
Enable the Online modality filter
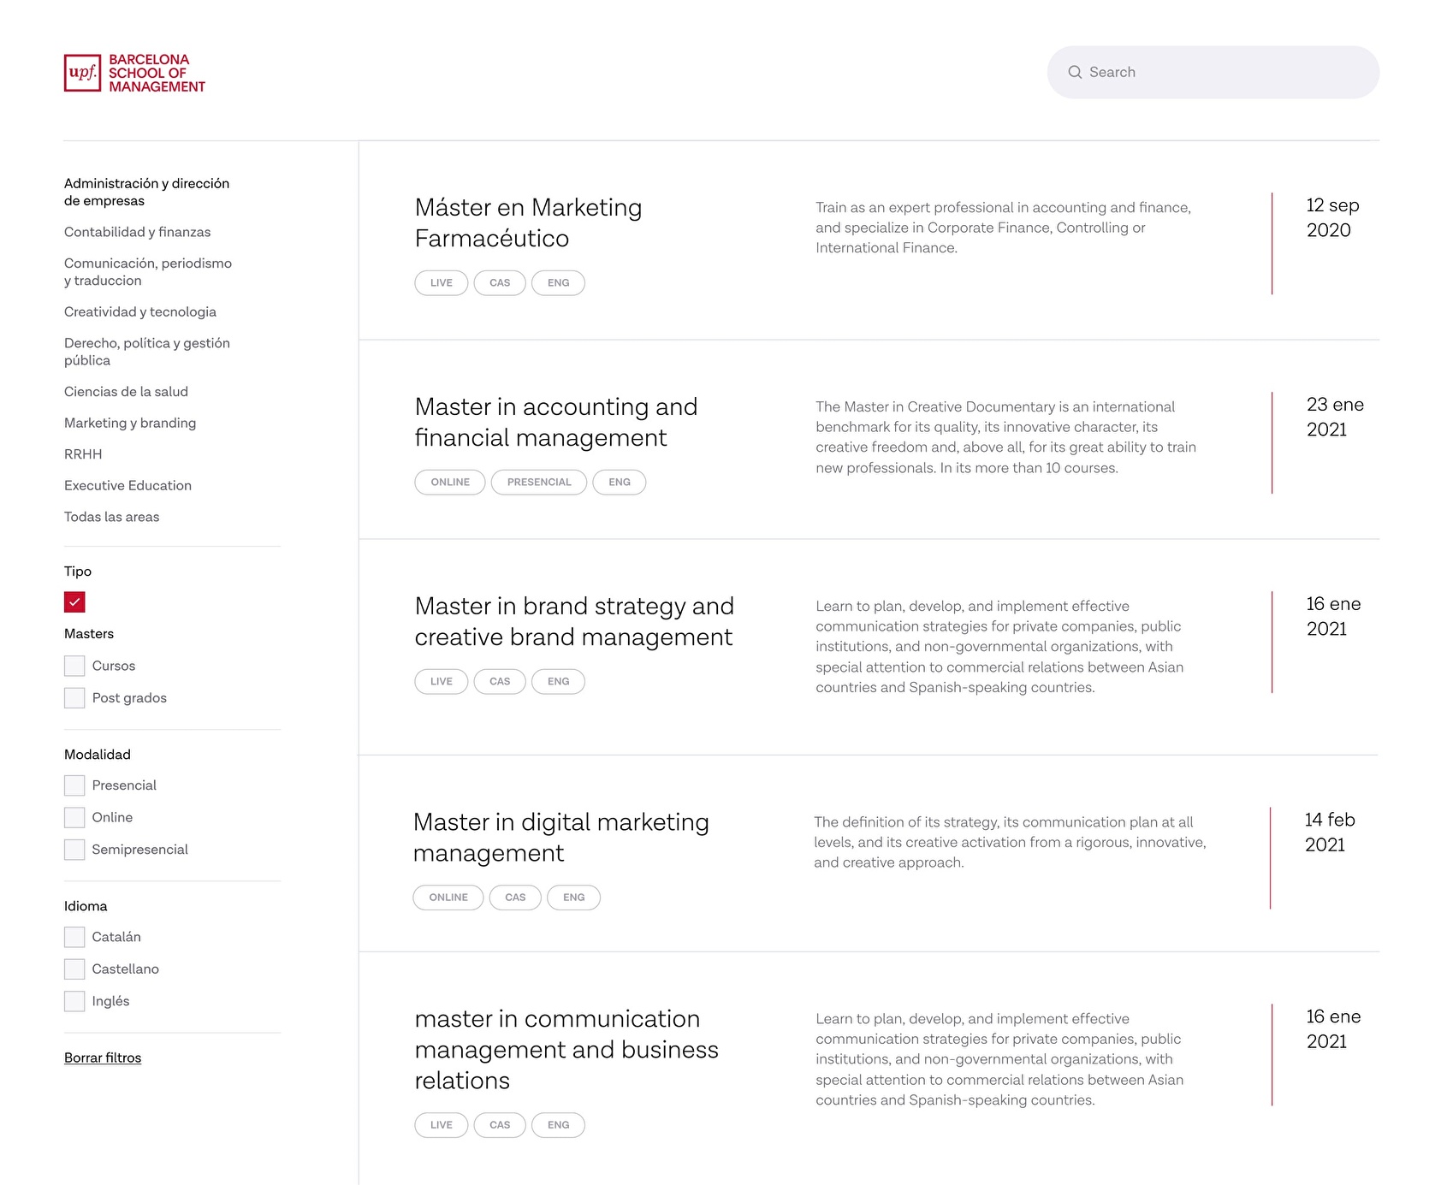click(74, 817)
